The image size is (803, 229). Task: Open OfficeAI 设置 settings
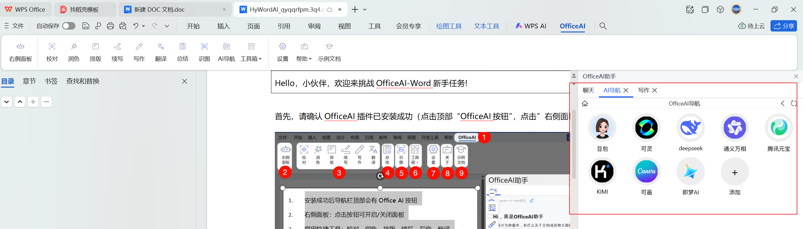coord(283,52)
